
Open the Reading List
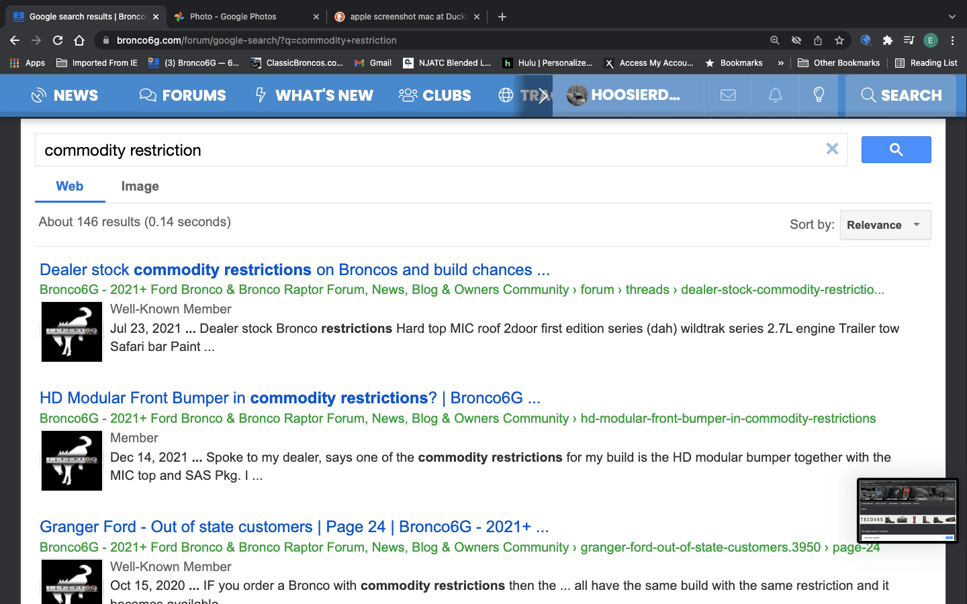point(926,63)
